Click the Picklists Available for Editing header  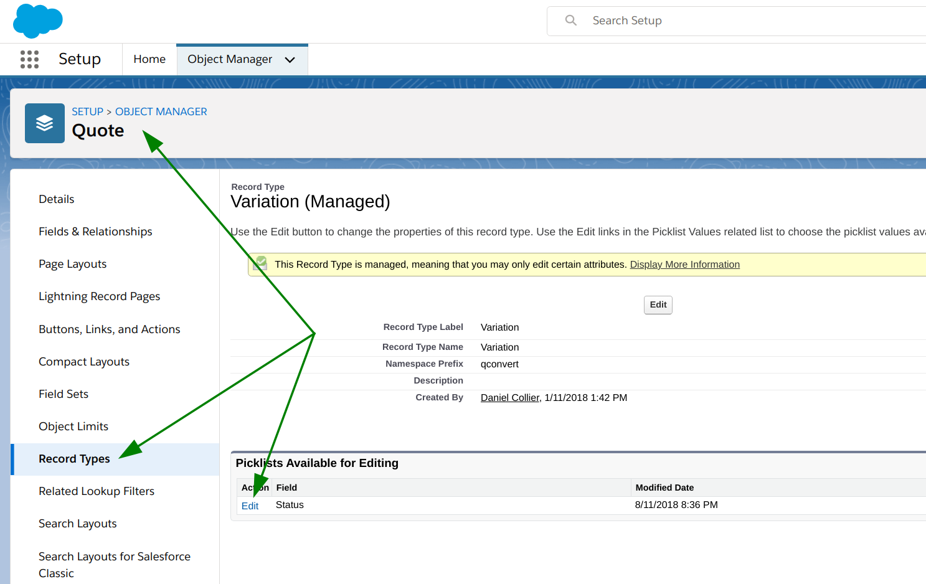pos(317,463)
